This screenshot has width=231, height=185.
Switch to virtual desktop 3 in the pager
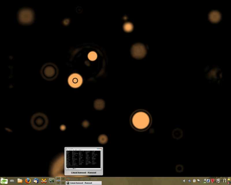point(58,183)
